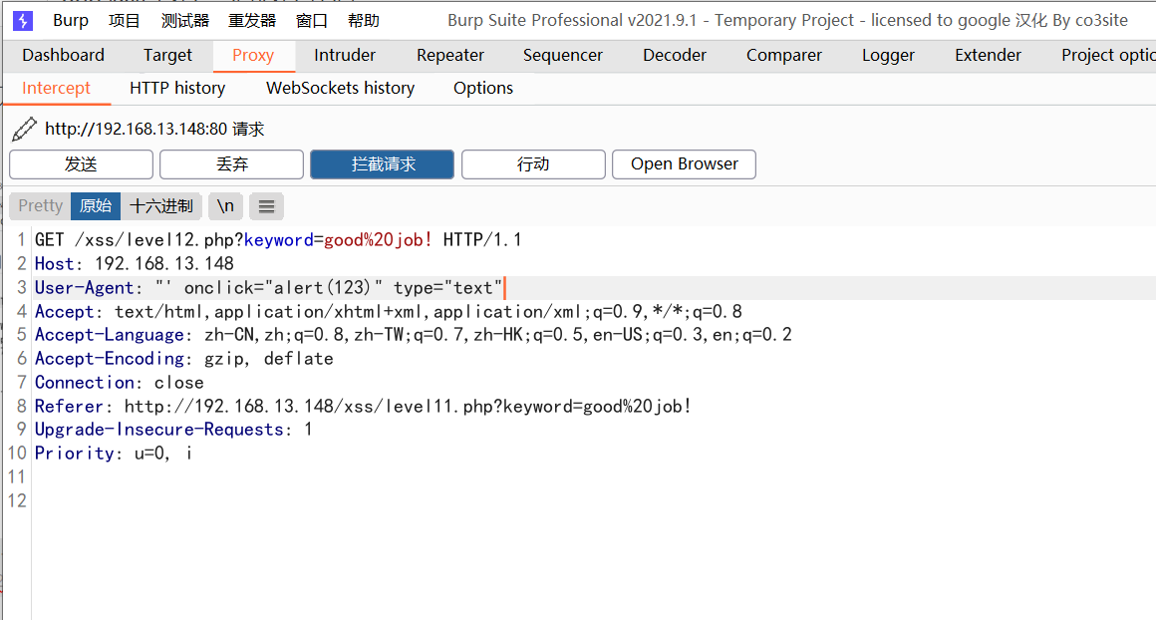This screenshot has width=1156, height=620.
Task: Open the 项目 menu
Action: pos(124,21)
